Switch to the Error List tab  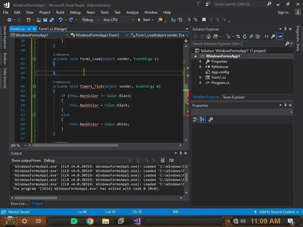pyautogui.click(x=19, y=204)
